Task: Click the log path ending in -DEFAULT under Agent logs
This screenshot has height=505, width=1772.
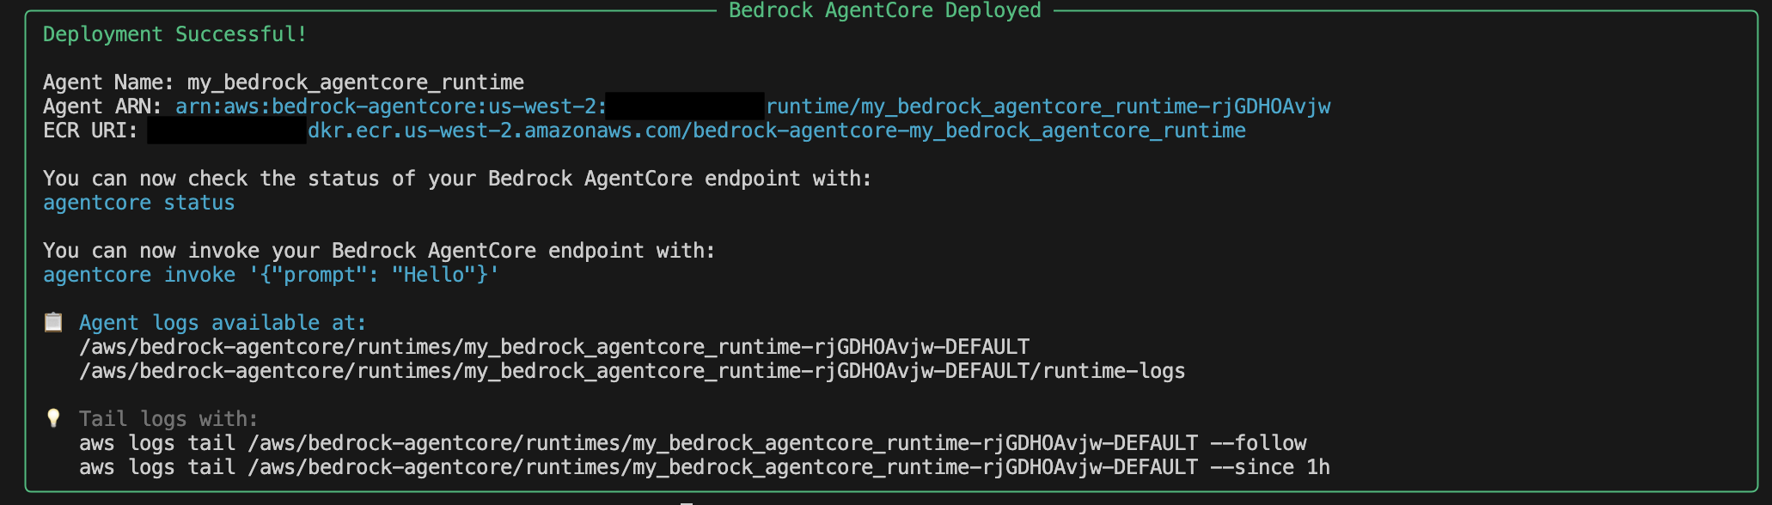Action: click(x=554, y=347)
